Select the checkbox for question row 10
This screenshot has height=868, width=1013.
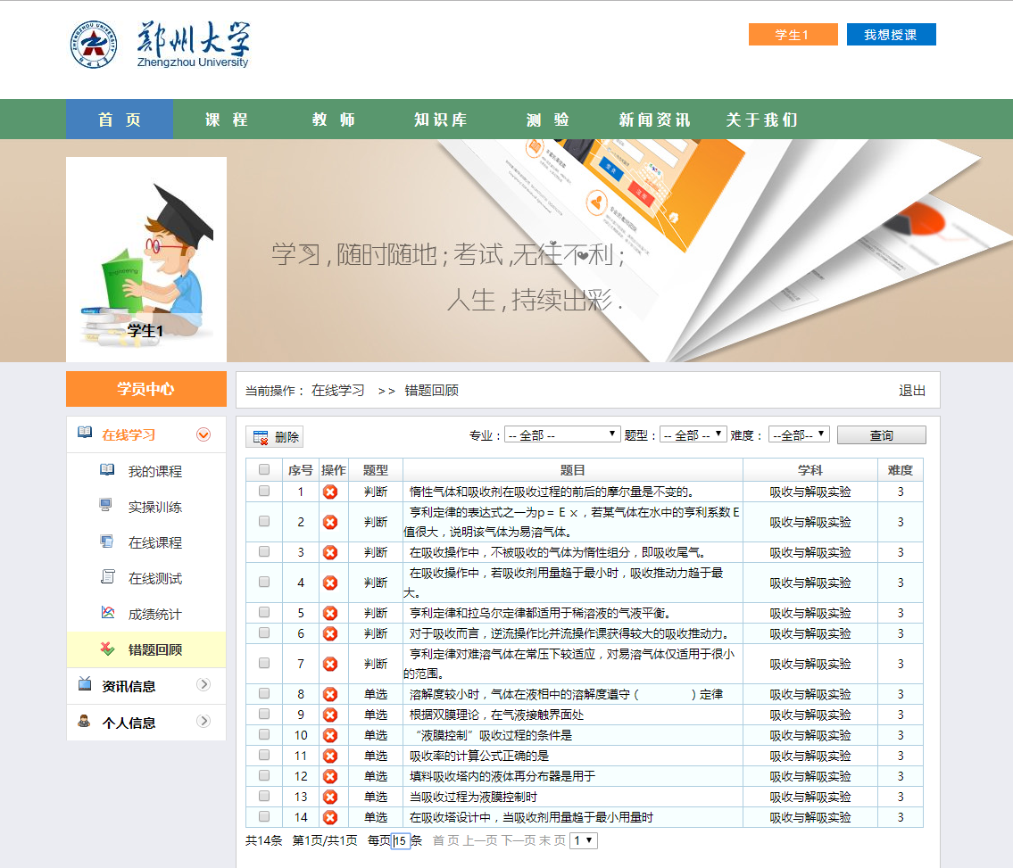pyautogui.click(x=264, y=735)
